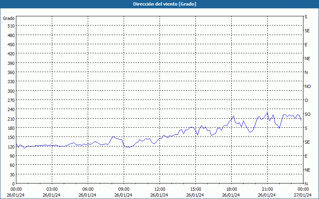The width and height of the screenshot is (319, 199).
Task: Select the 390 tick label
Action: 12,63
